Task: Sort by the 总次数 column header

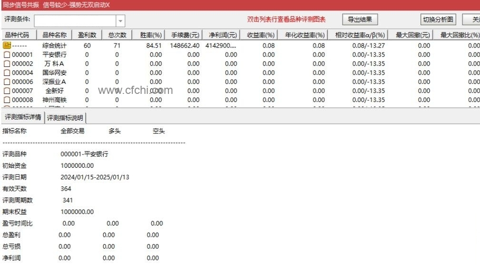Action: coord(117,35)
